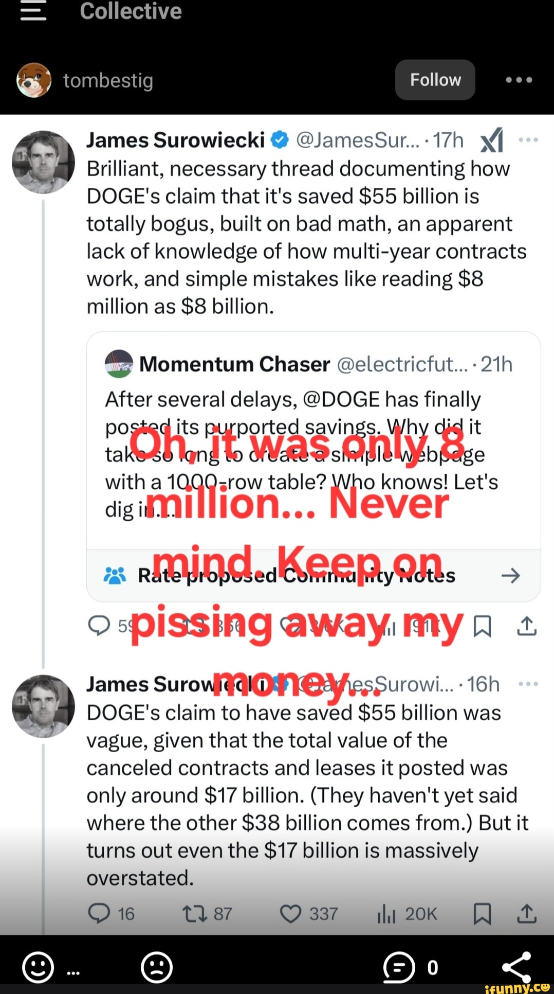
Task: Bookmark the first tweet
Action: pos(482,627)
